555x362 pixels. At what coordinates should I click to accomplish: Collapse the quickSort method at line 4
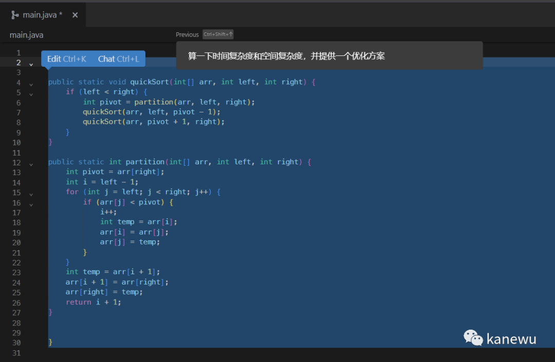pos(31,85)
